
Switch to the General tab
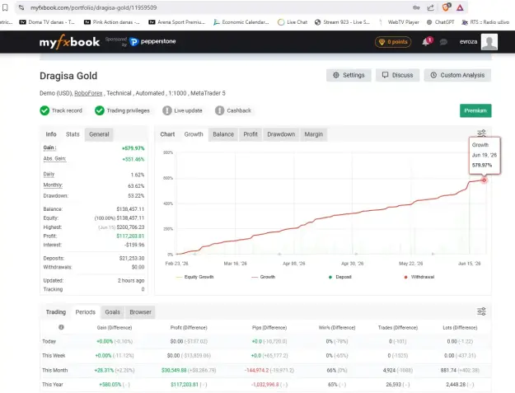[x=99, y=134]
